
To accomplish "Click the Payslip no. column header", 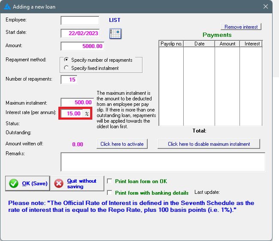I will pos(171,44).
